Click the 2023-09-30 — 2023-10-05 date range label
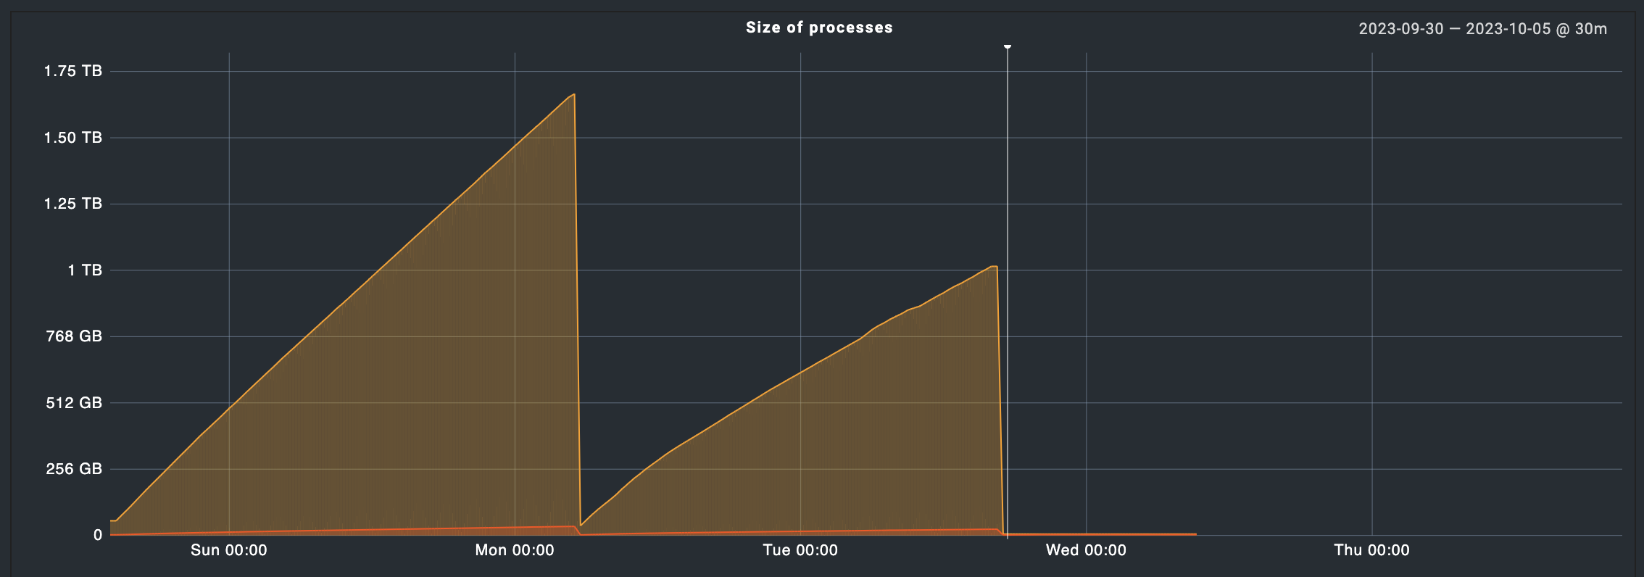1644x577 pixels. (1482, 29)
